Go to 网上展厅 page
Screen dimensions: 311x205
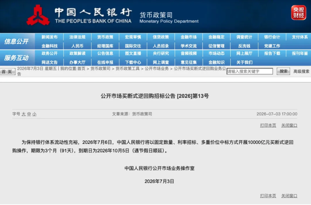244,53
